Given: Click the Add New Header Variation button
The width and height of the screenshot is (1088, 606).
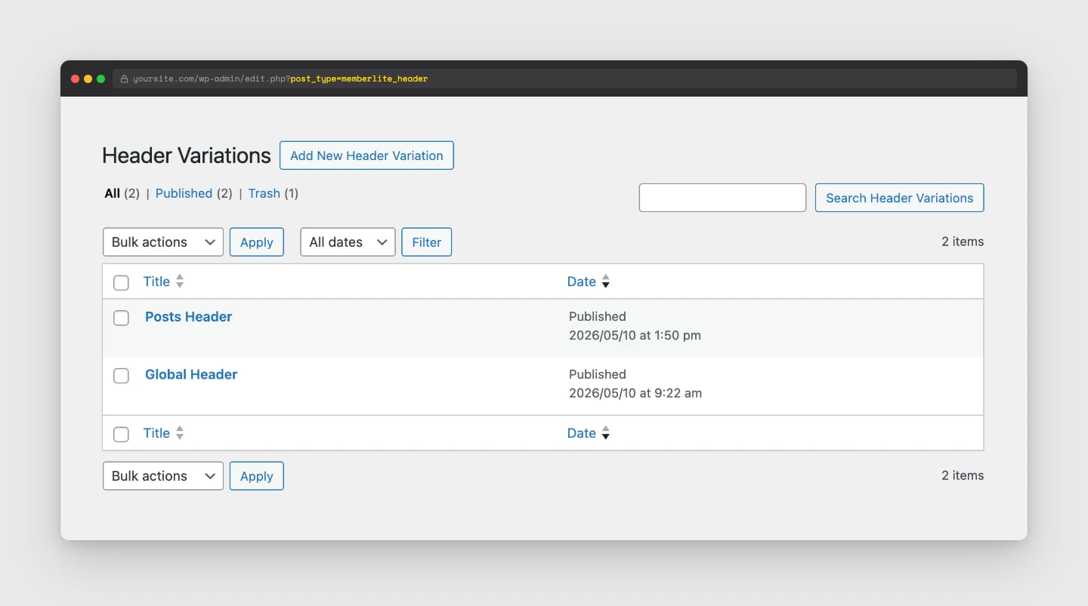Looking at the screenshot, I should tap(366, 155).
